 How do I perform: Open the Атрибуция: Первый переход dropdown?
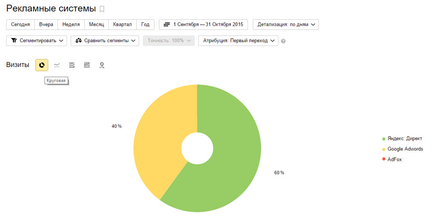click(x=238, y=41)
